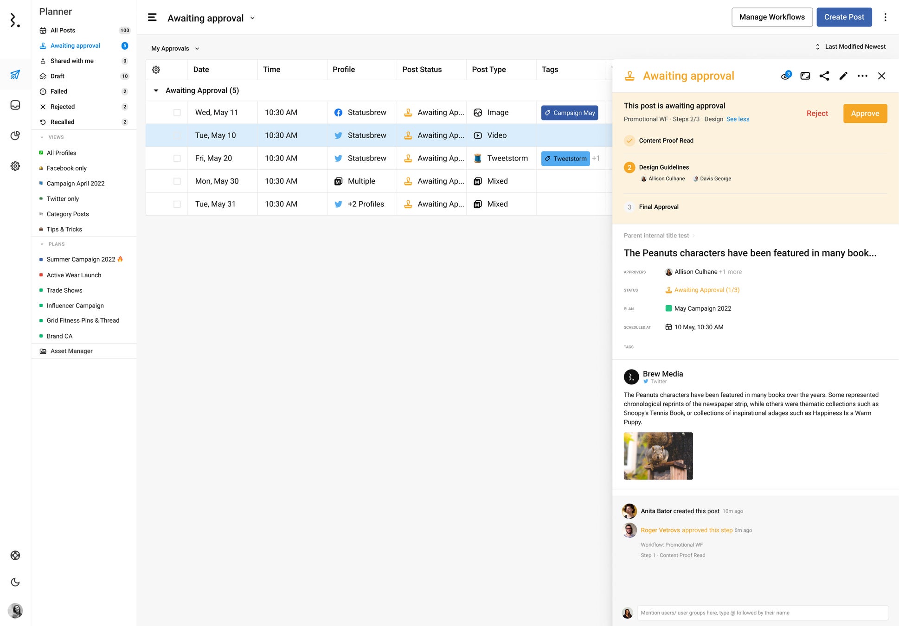Open the Reports pie chart icon
Viewport: 899px width, 626px height.
tap(15, 135)
